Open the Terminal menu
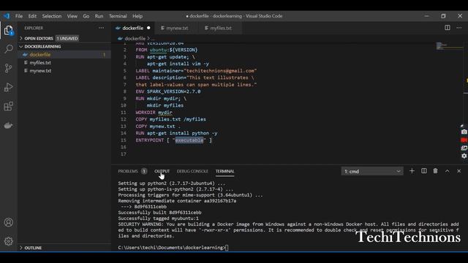Image resolution: width=468 pixels, height=263 pixels. pos(118,16)
